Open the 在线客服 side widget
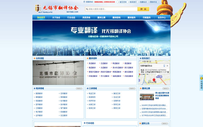This screenshot has width=203, height=127. [x=201, y=83]
